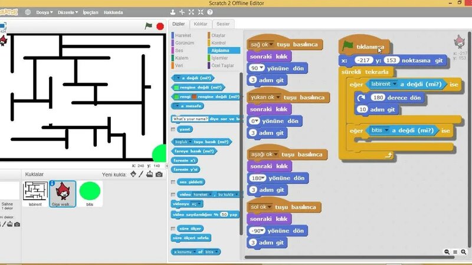Click the sprite info 'i' badge

click(52, 183)
